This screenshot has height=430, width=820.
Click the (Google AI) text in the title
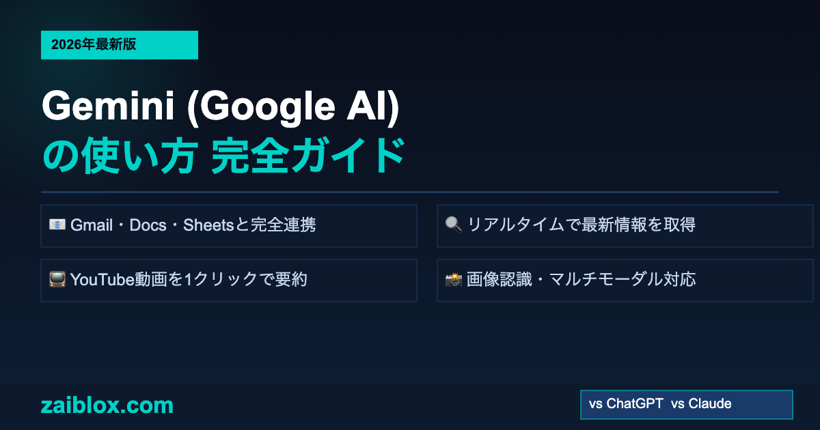coord(294,108)
